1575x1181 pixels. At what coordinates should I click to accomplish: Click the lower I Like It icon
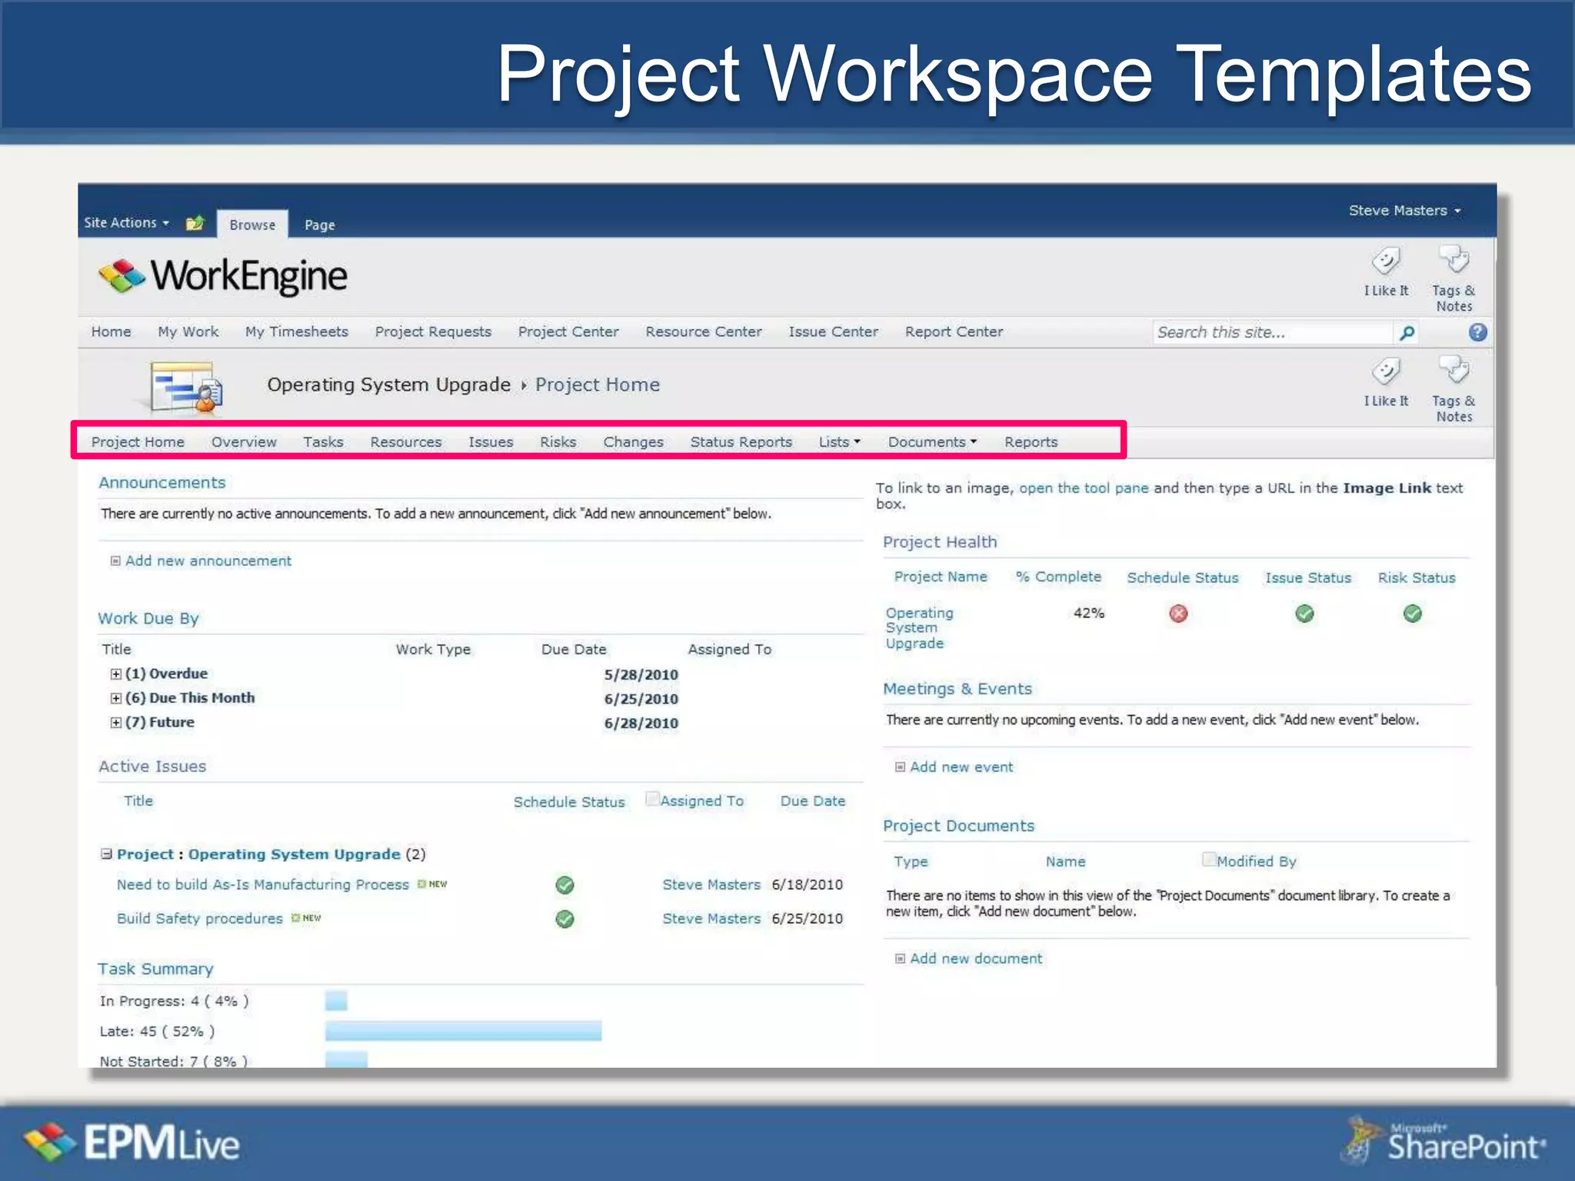click(x=1386, y=372)
